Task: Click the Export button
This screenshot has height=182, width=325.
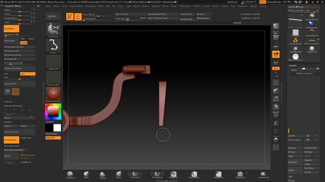Action: coord(27,126)
